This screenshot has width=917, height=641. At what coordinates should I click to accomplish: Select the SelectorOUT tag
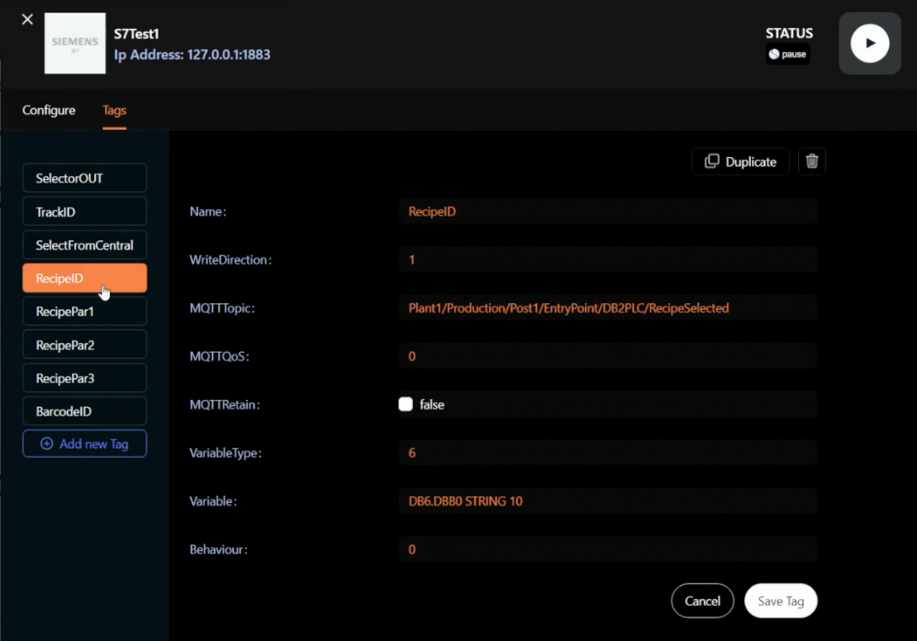click(84, 178)
